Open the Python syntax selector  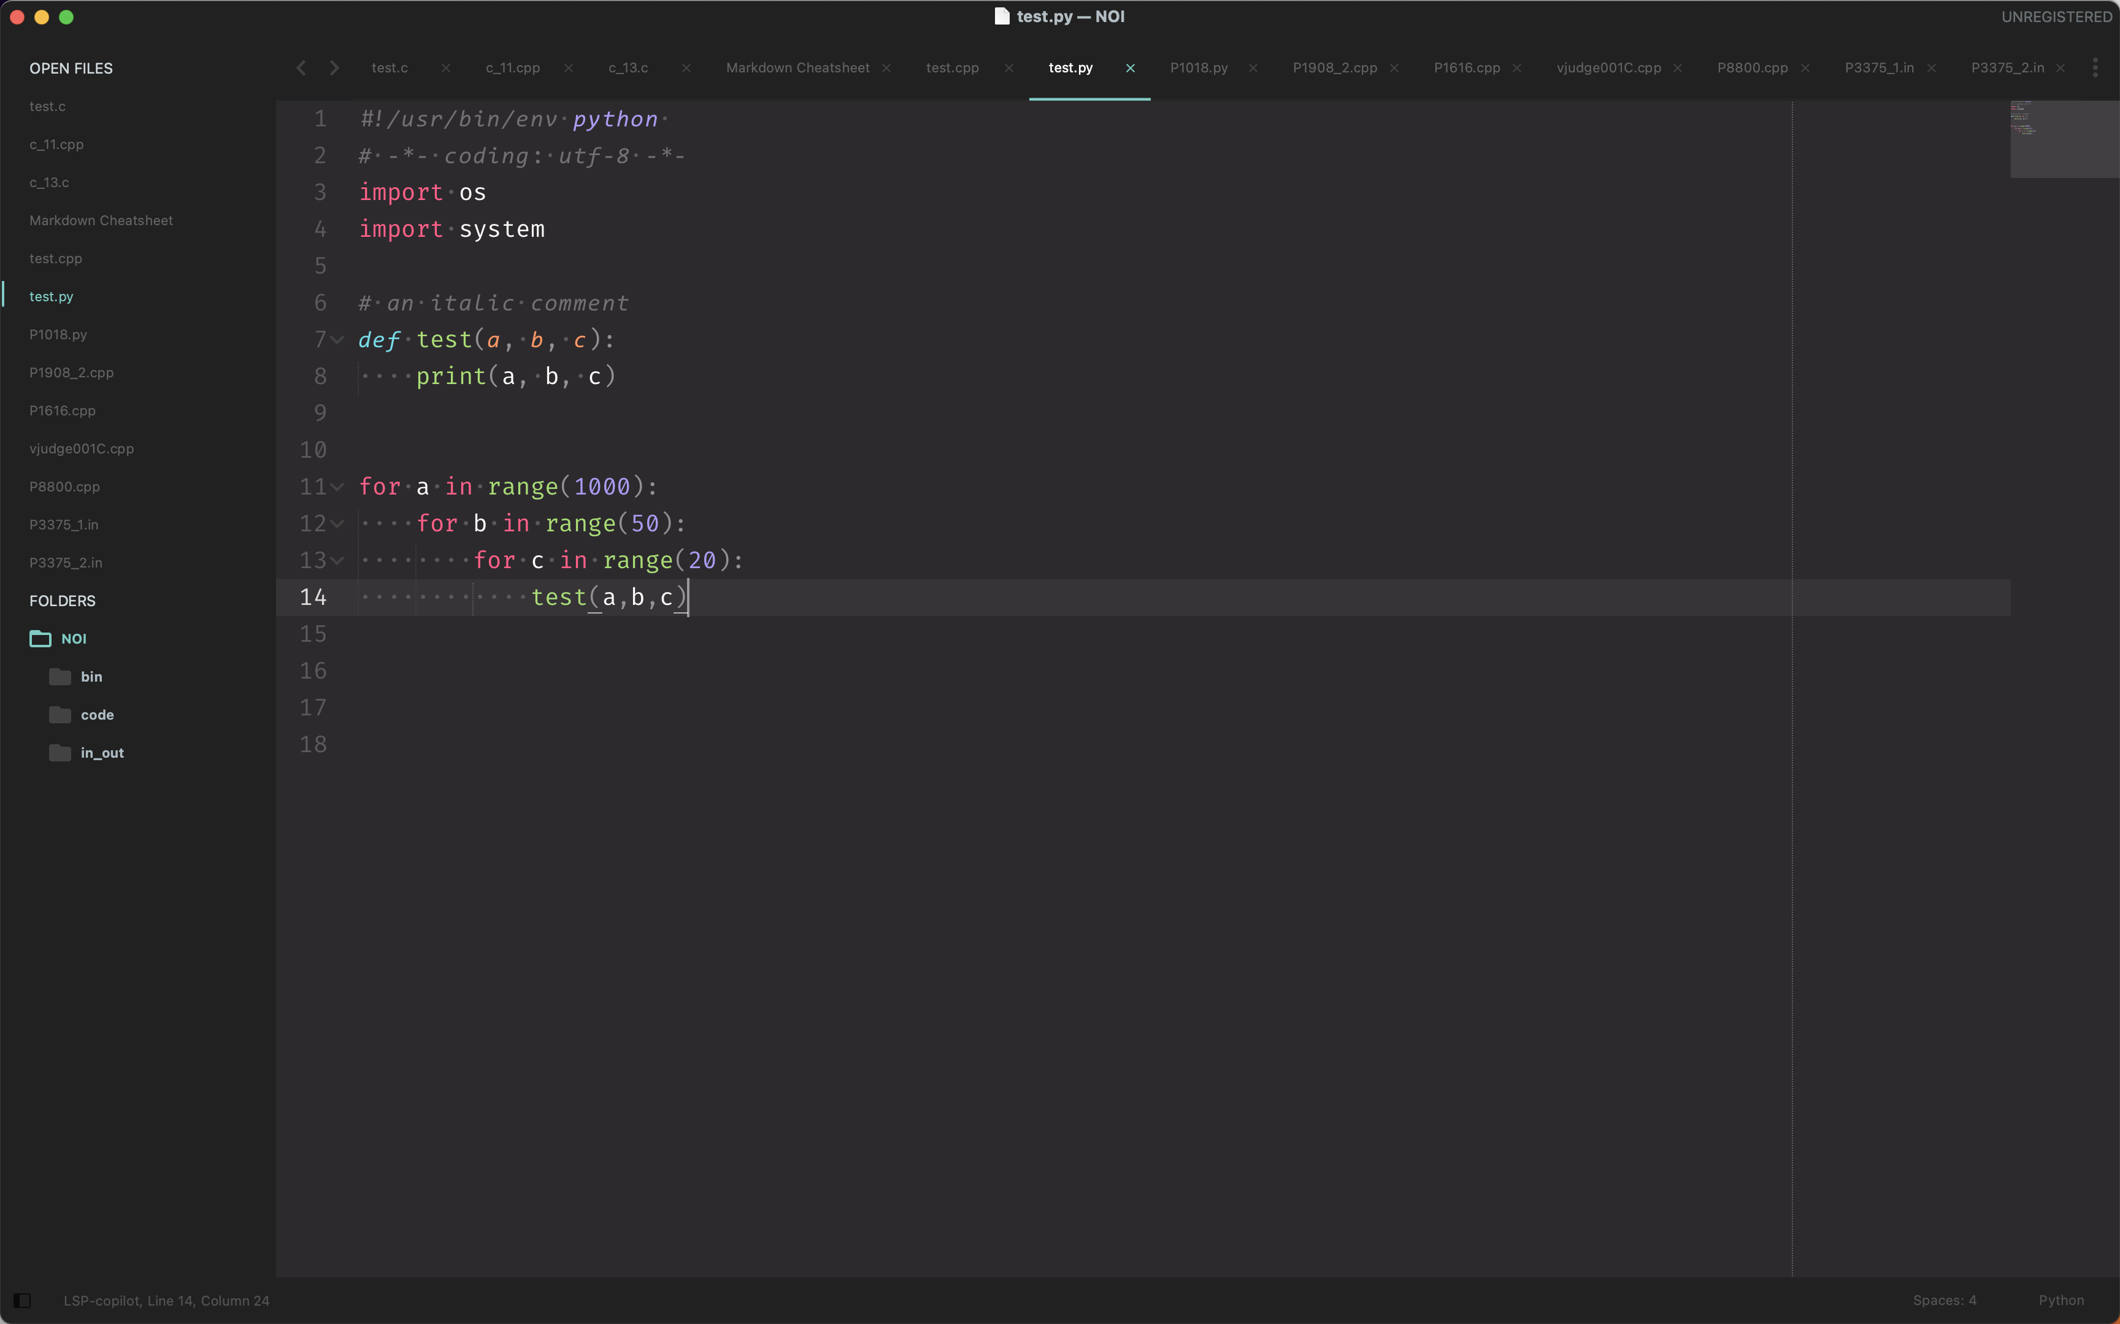[x=2060, y=1300]
